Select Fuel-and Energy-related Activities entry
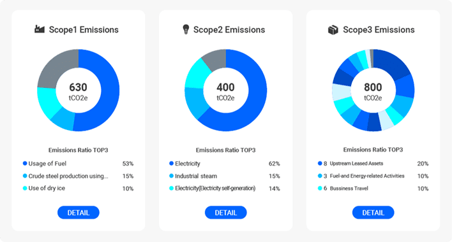452x242 pixels. [373, 176]
